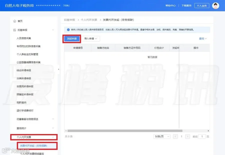The image size is (225, 155).
Task: Click page number 1 in pagination
Action: point(181,137)
